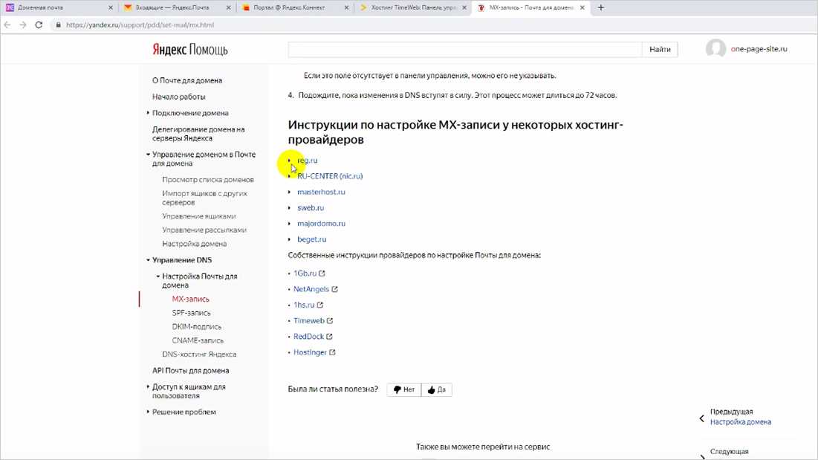Screen dimensions: 818x460
Task: Open DKIM-подпись sidebar item
Action: coord(197,326)
